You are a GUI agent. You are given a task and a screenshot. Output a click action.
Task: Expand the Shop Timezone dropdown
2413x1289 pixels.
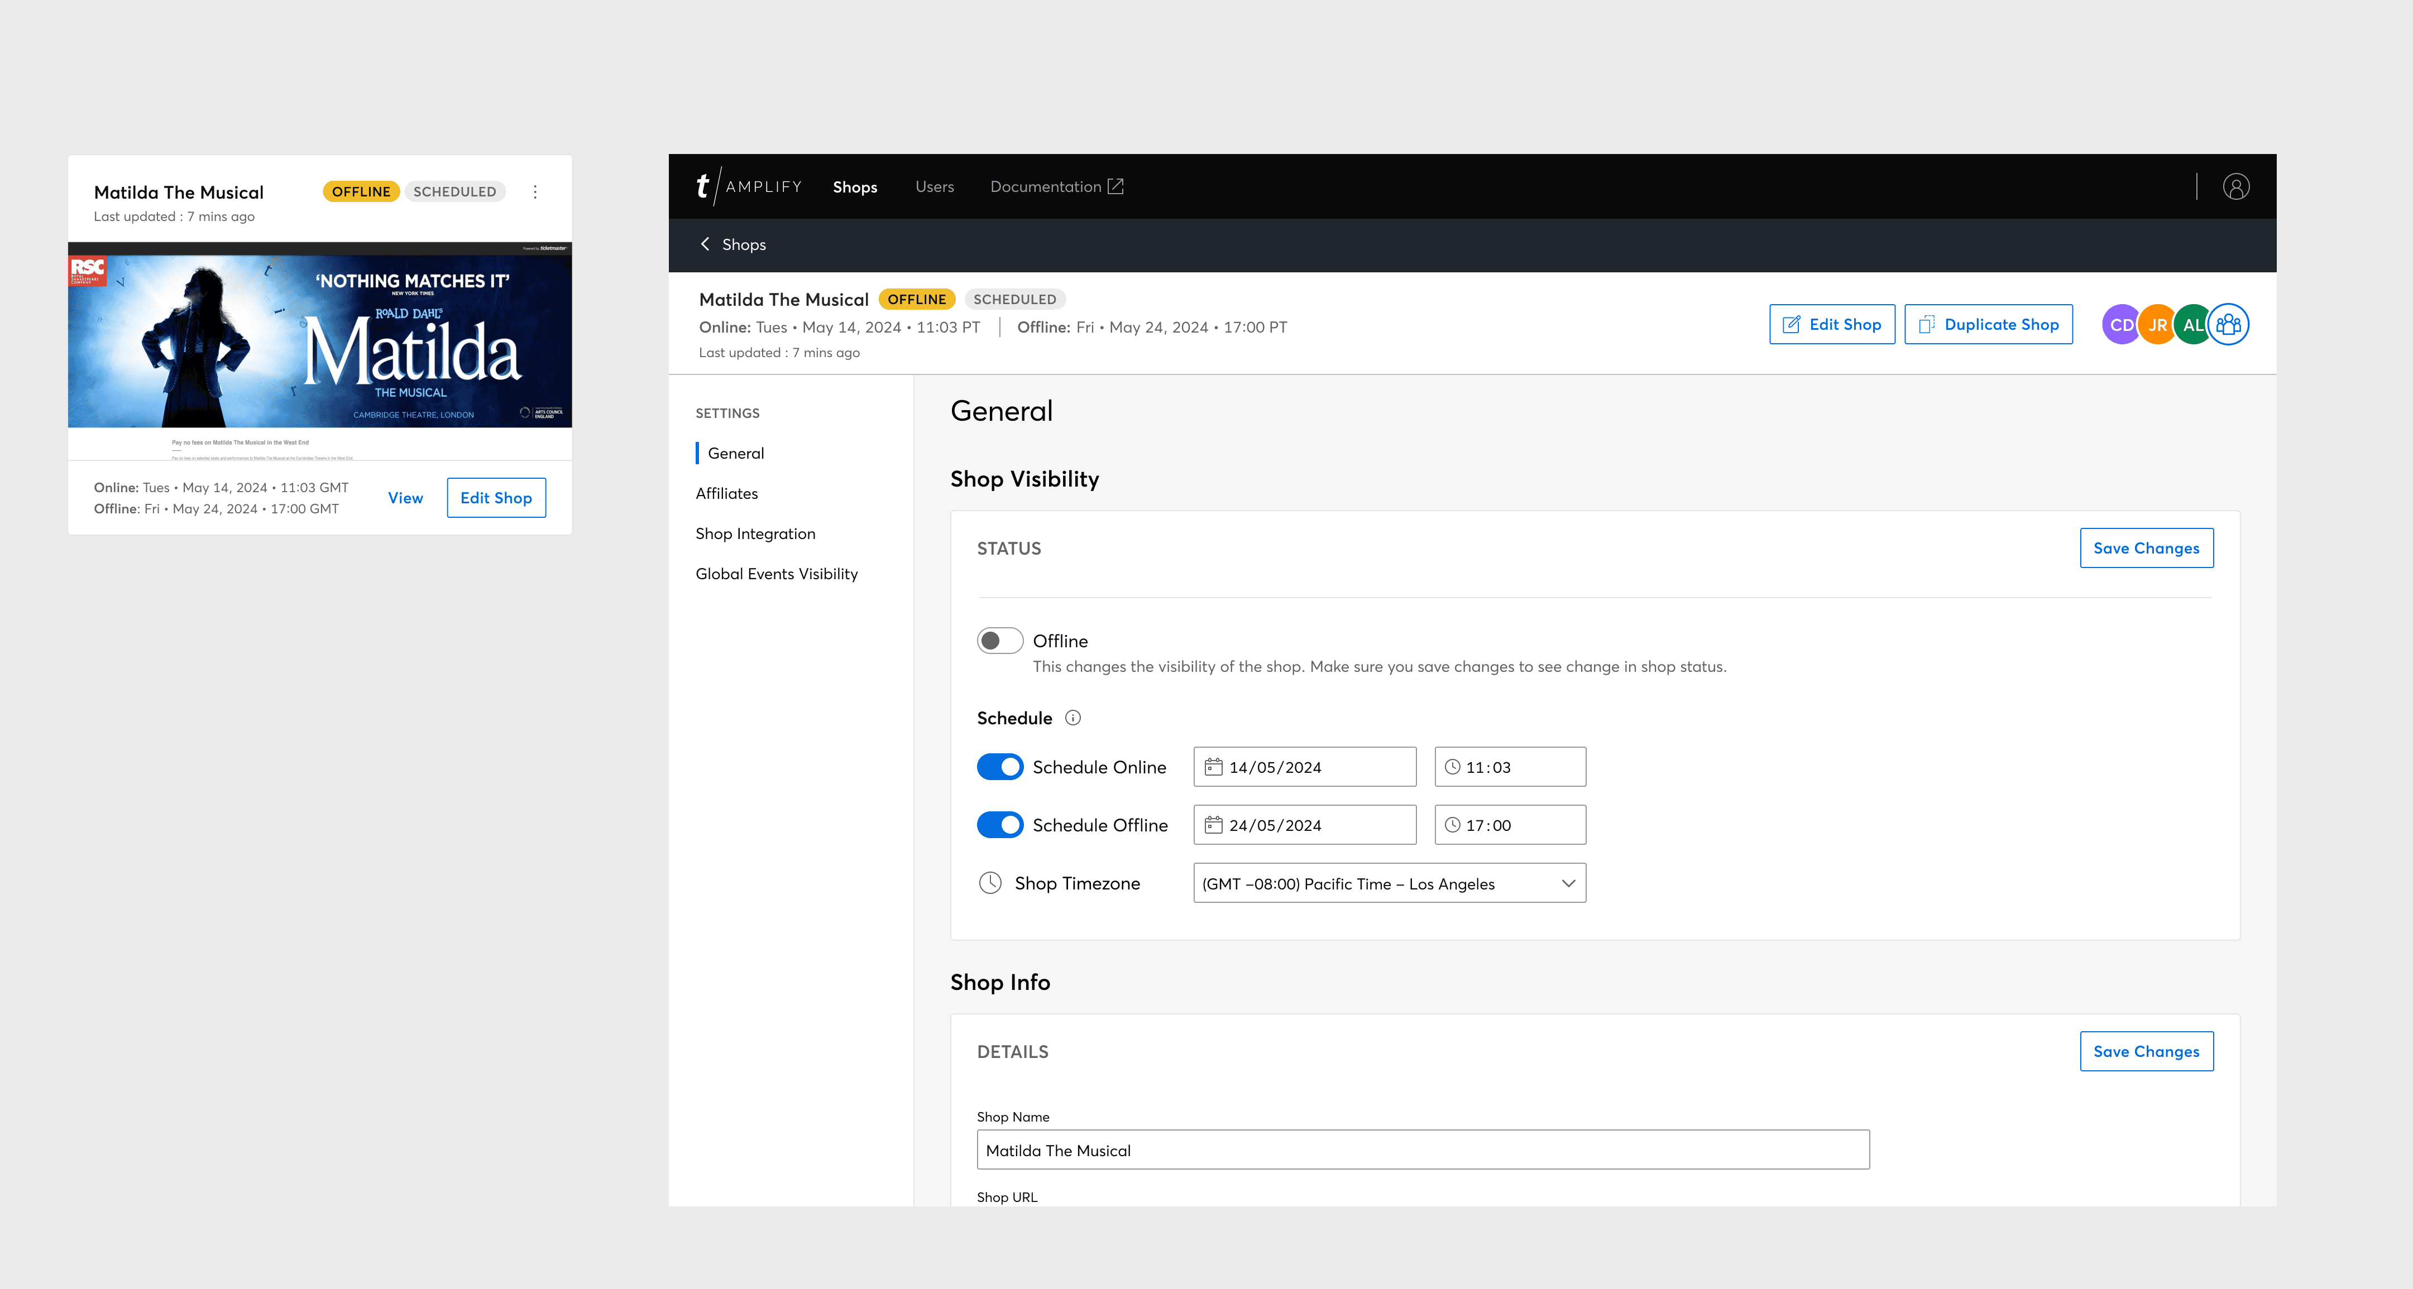[x=1389, y=884]
